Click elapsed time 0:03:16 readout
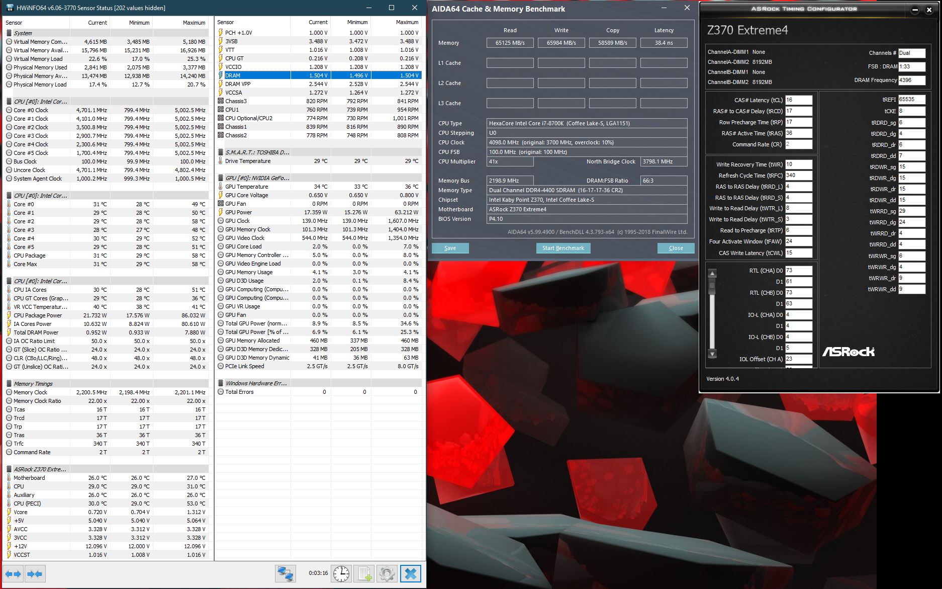The height and width of the screenshot is (589, 942). tap(318, 573)
